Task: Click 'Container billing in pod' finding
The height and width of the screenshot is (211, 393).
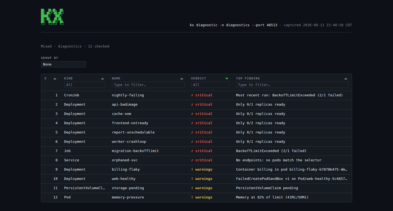Action: tap(292, 170)
